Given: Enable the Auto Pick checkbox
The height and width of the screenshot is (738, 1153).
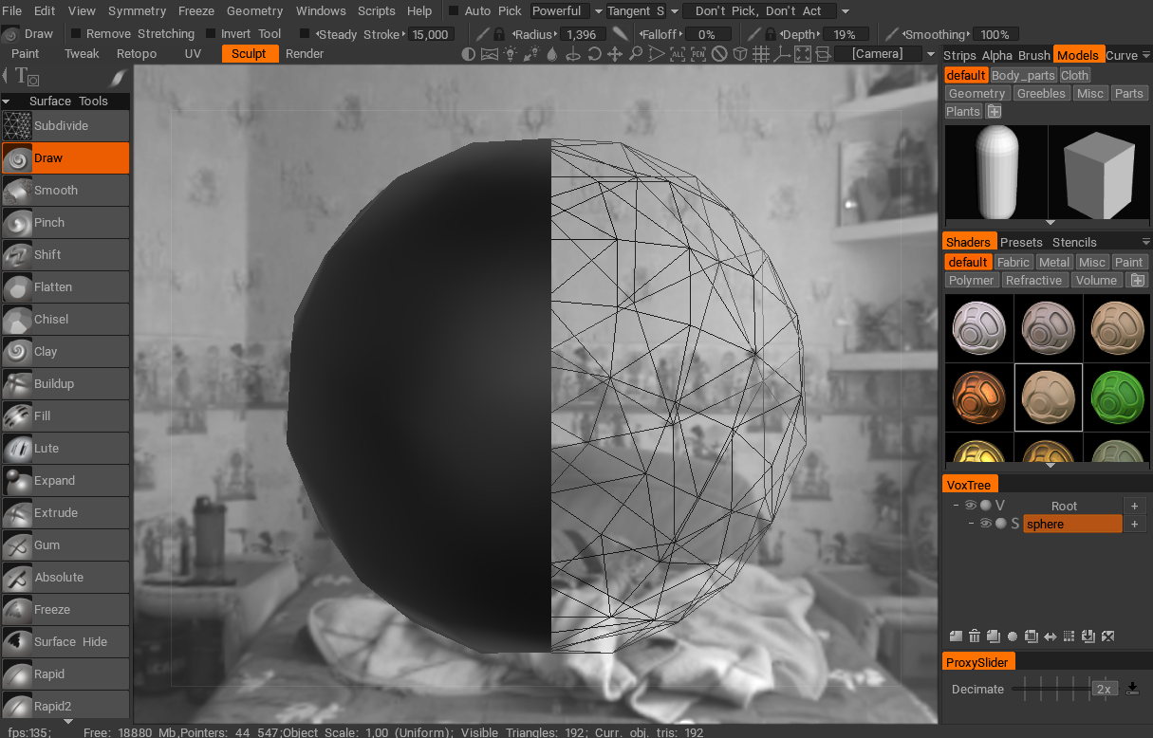Looking at the screenshot, I should (453, 11).
